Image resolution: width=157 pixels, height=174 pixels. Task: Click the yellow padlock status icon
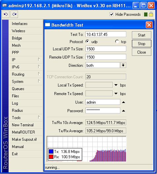tap(151, 14)
